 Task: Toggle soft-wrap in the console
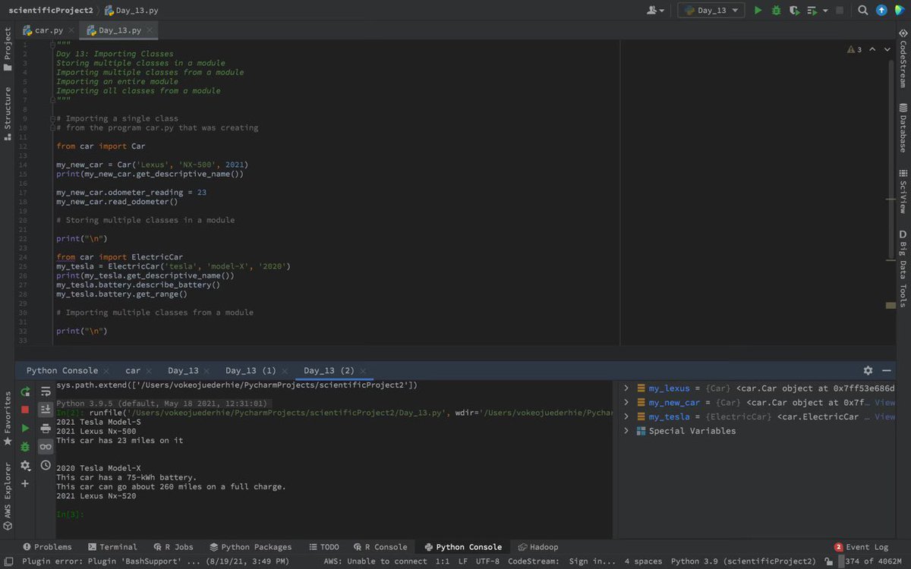(x=46, y=391)
